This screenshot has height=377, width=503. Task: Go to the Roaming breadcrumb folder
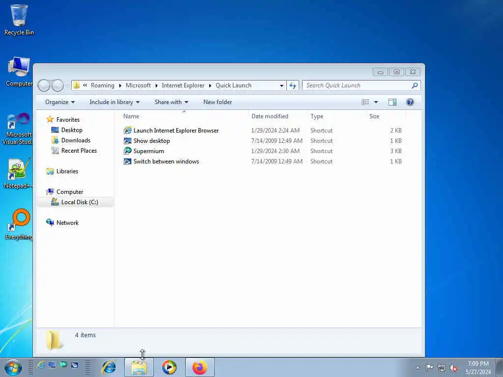pyautogui.click(x=102, y=85)
